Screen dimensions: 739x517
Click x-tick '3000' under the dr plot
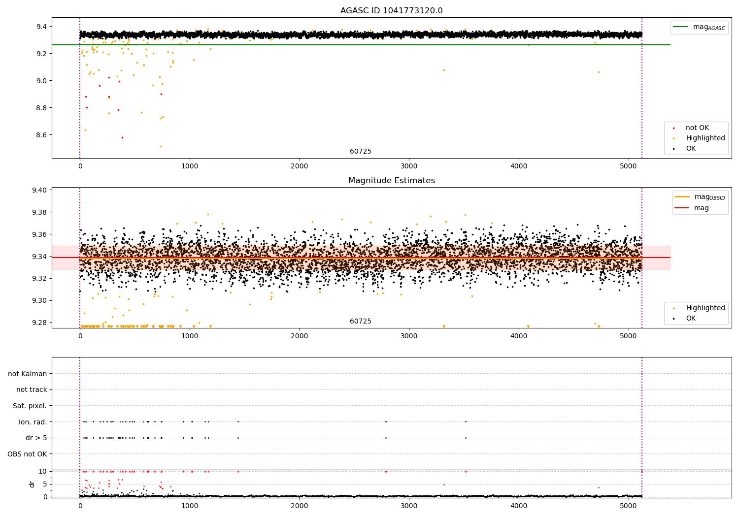click(409, 506)
